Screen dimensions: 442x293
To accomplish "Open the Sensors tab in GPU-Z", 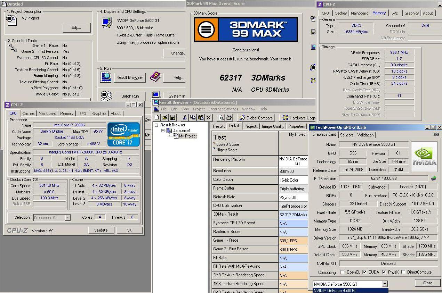I will pos(347,135).
